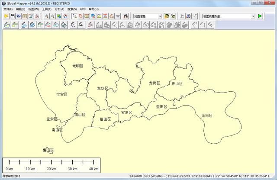Open the 帮助(H) help menu
277x180 pixels.
pyautogui.click(x=93, y=9)
